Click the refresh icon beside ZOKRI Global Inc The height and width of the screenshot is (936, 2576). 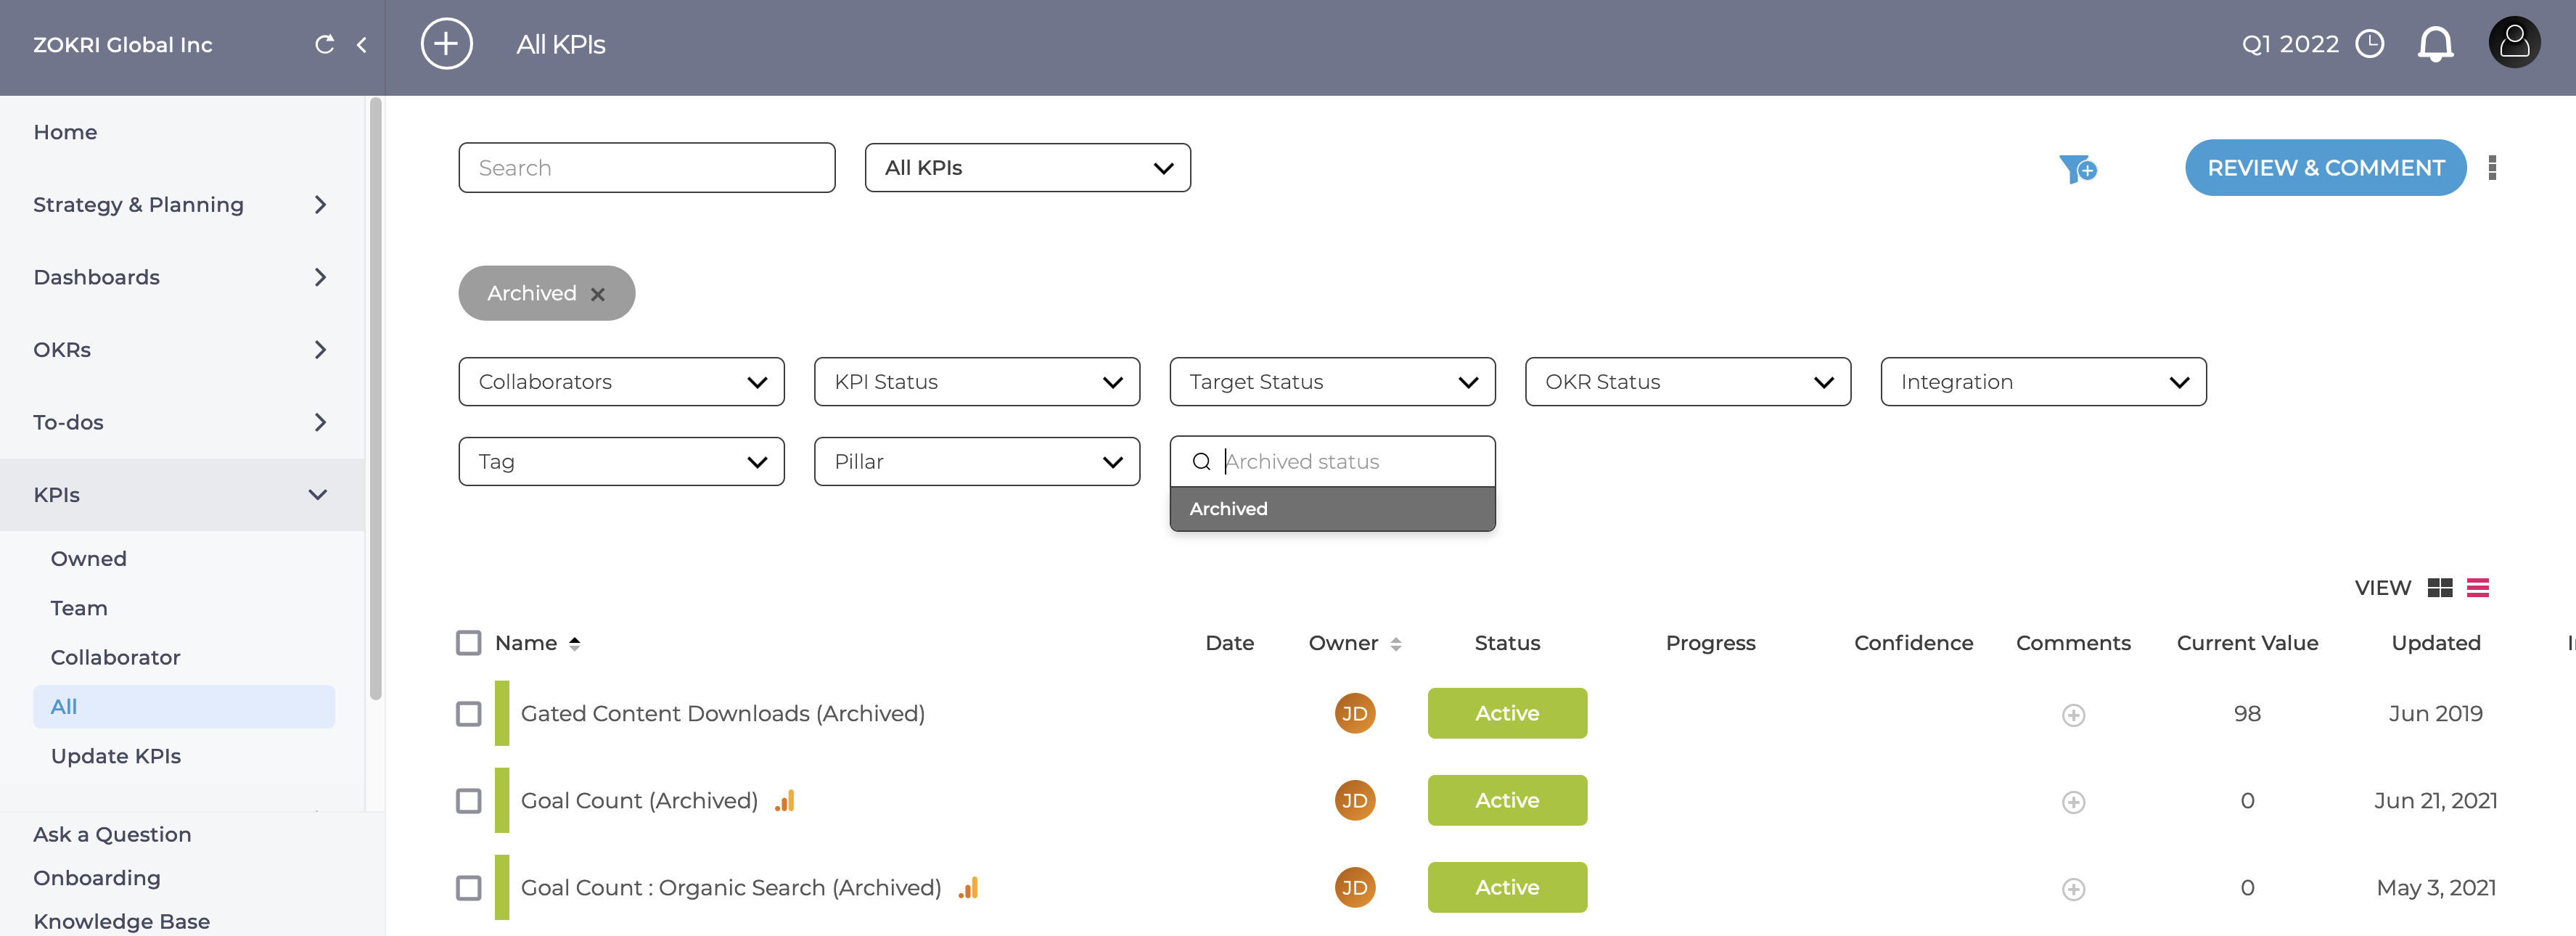pyautogui.click(x=324, y=44)
